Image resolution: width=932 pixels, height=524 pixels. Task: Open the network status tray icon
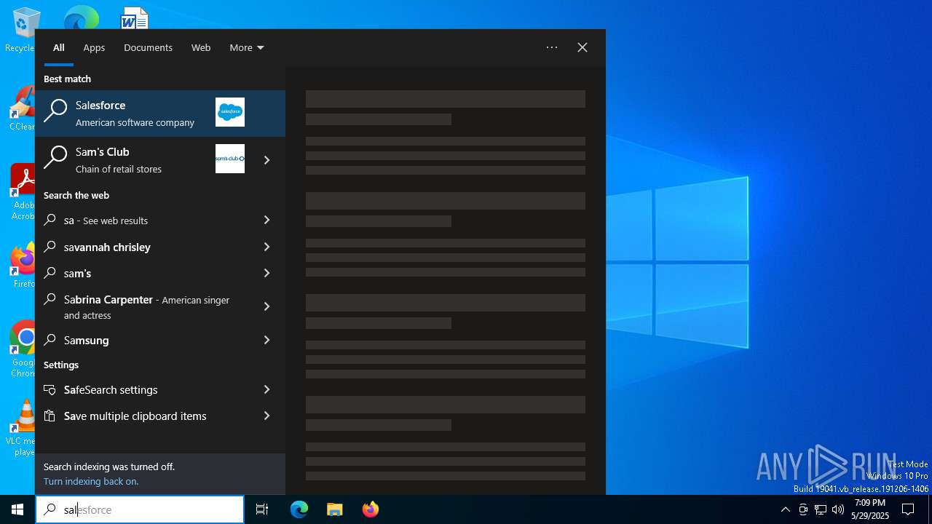pos(821,509)
